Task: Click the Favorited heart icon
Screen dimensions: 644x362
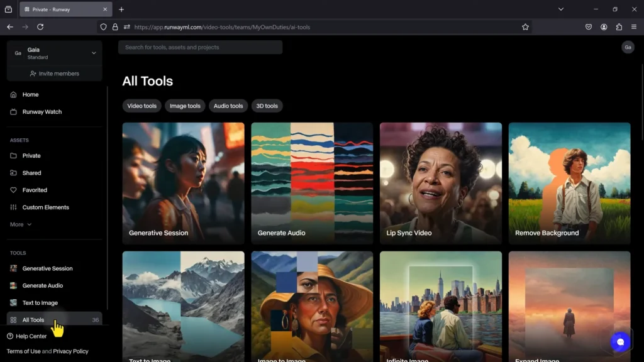Action: [14, 190]
